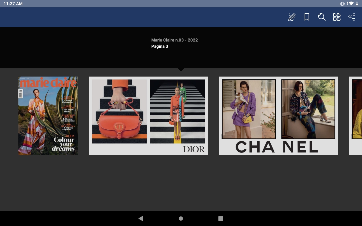Image resolution: width=362 pixels, height=226 pixels.
Task: Tap the 11:27 AM clock
Action: [x=13, y=4]
